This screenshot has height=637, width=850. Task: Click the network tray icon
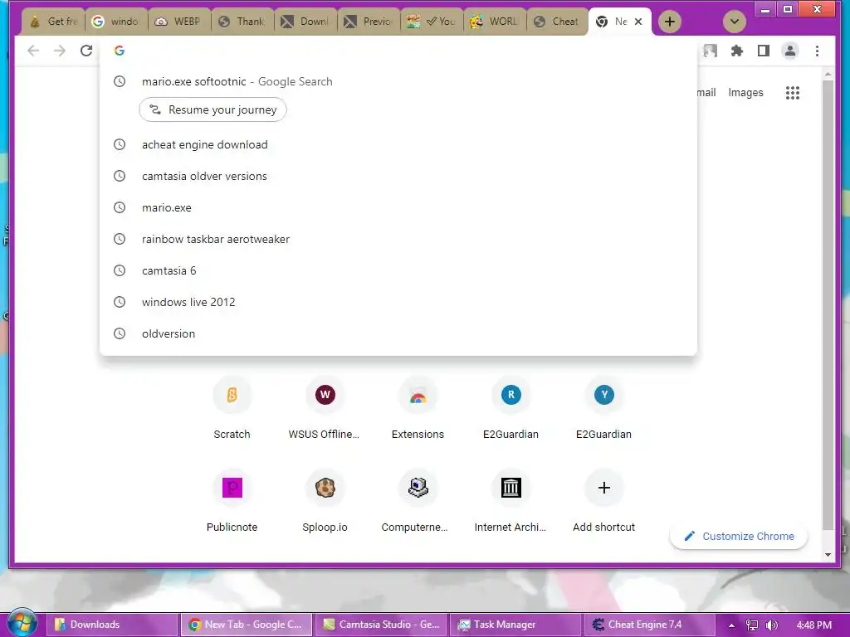(x=752, y=625)
